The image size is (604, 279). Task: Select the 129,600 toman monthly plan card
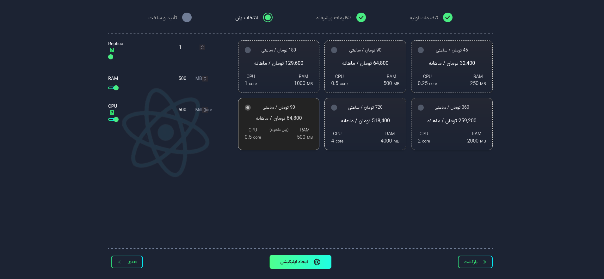(279, 67)
